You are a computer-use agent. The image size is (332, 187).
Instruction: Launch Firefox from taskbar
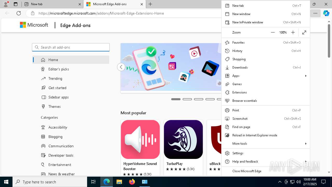[132, 182]
